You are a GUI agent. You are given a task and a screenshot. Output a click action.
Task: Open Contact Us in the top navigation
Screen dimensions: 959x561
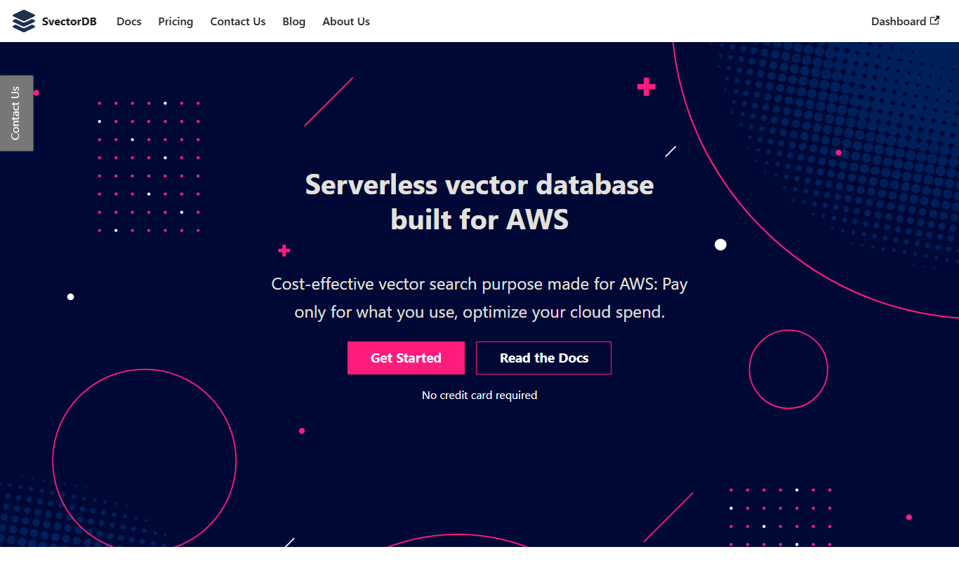tap(238, 21)
